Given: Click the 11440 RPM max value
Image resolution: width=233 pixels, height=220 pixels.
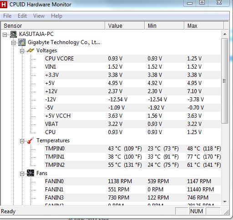Looking at the screenshot, I should point(200,190).
